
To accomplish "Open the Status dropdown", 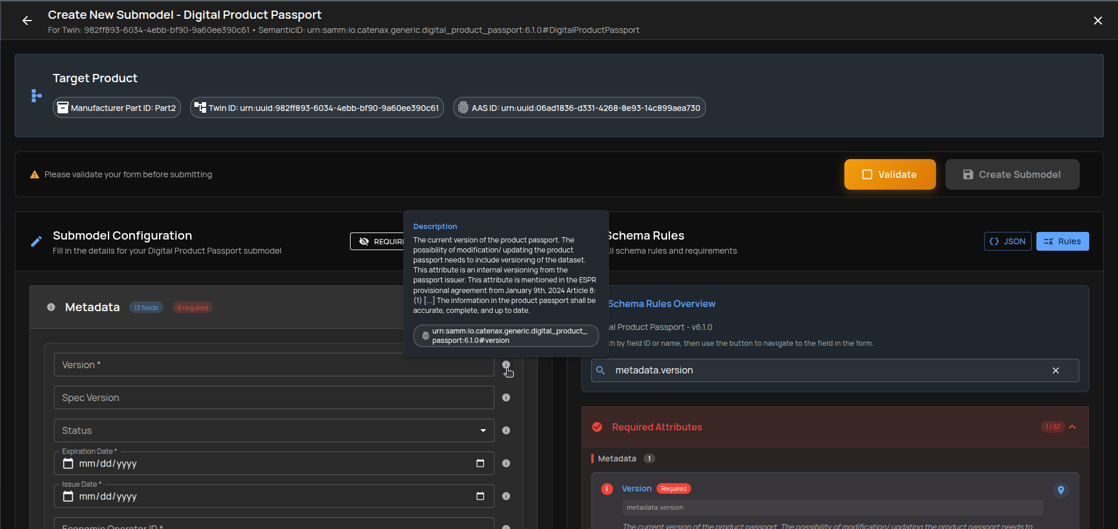I will (x=274, y=430).
